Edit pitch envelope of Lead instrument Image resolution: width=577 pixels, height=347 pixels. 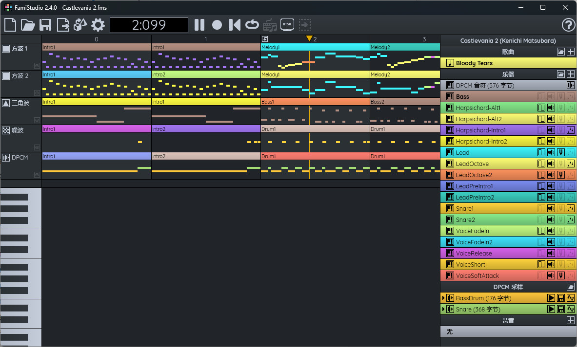pos(561,152)
